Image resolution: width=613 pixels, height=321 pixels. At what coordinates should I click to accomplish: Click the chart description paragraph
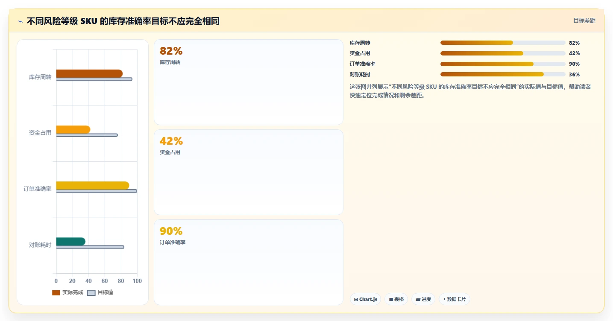470,91
